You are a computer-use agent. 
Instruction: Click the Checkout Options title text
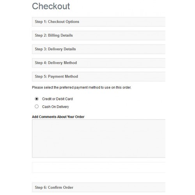(x=64, y=22)
